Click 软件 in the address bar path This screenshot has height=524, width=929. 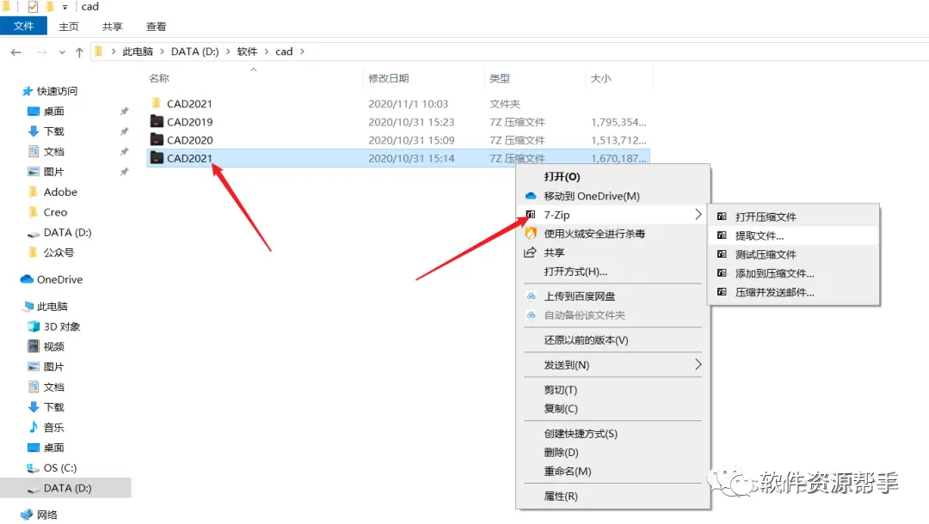point(247,52)
